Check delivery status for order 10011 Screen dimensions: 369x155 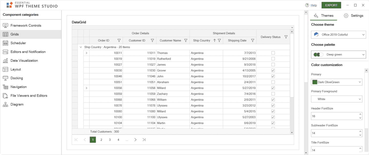(273, 53)
